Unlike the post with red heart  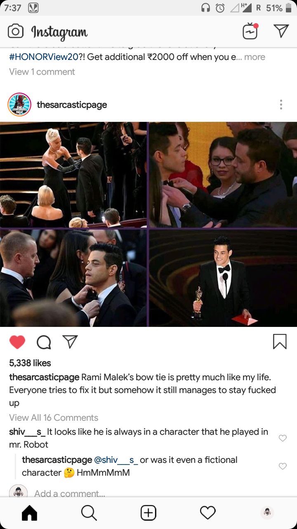click(x=17, y=342)
